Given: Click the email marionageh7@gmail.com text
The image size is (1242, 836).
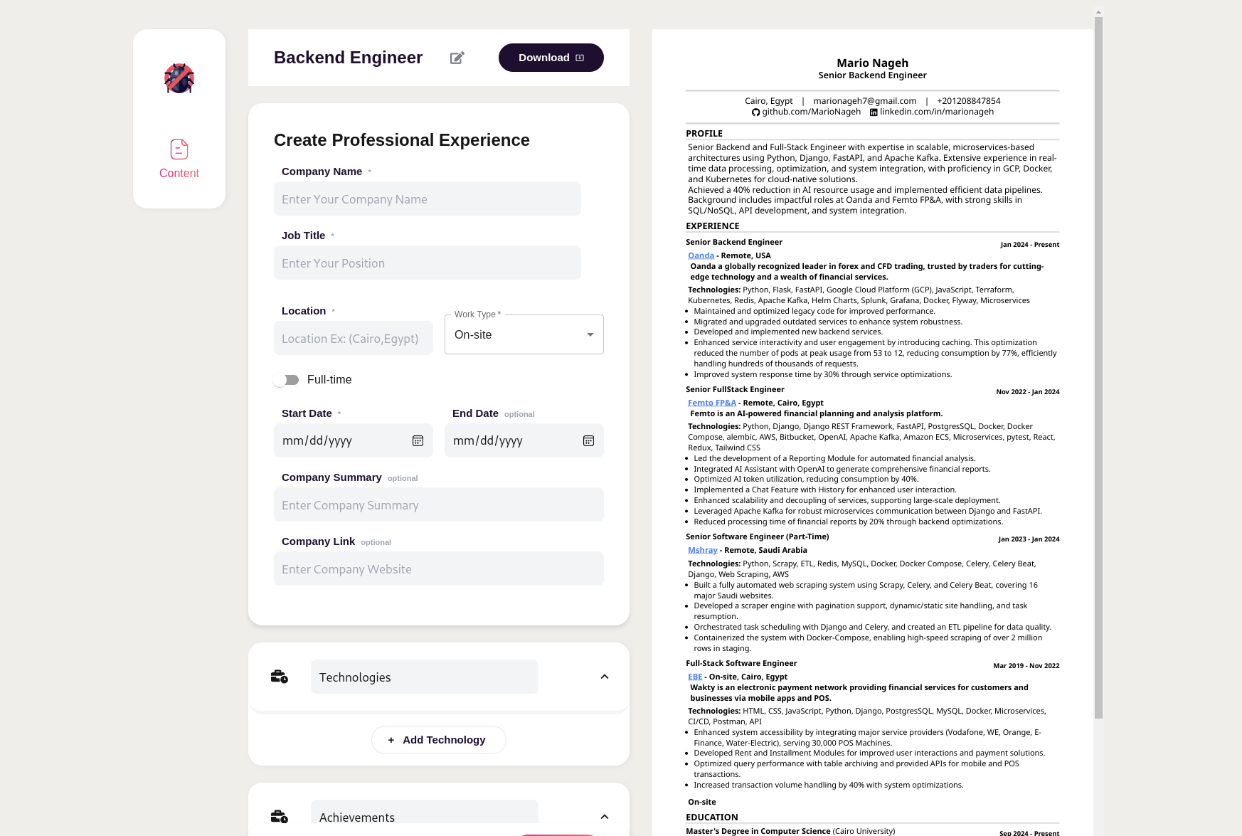Looking at the screenshot, I should (865, 101).
